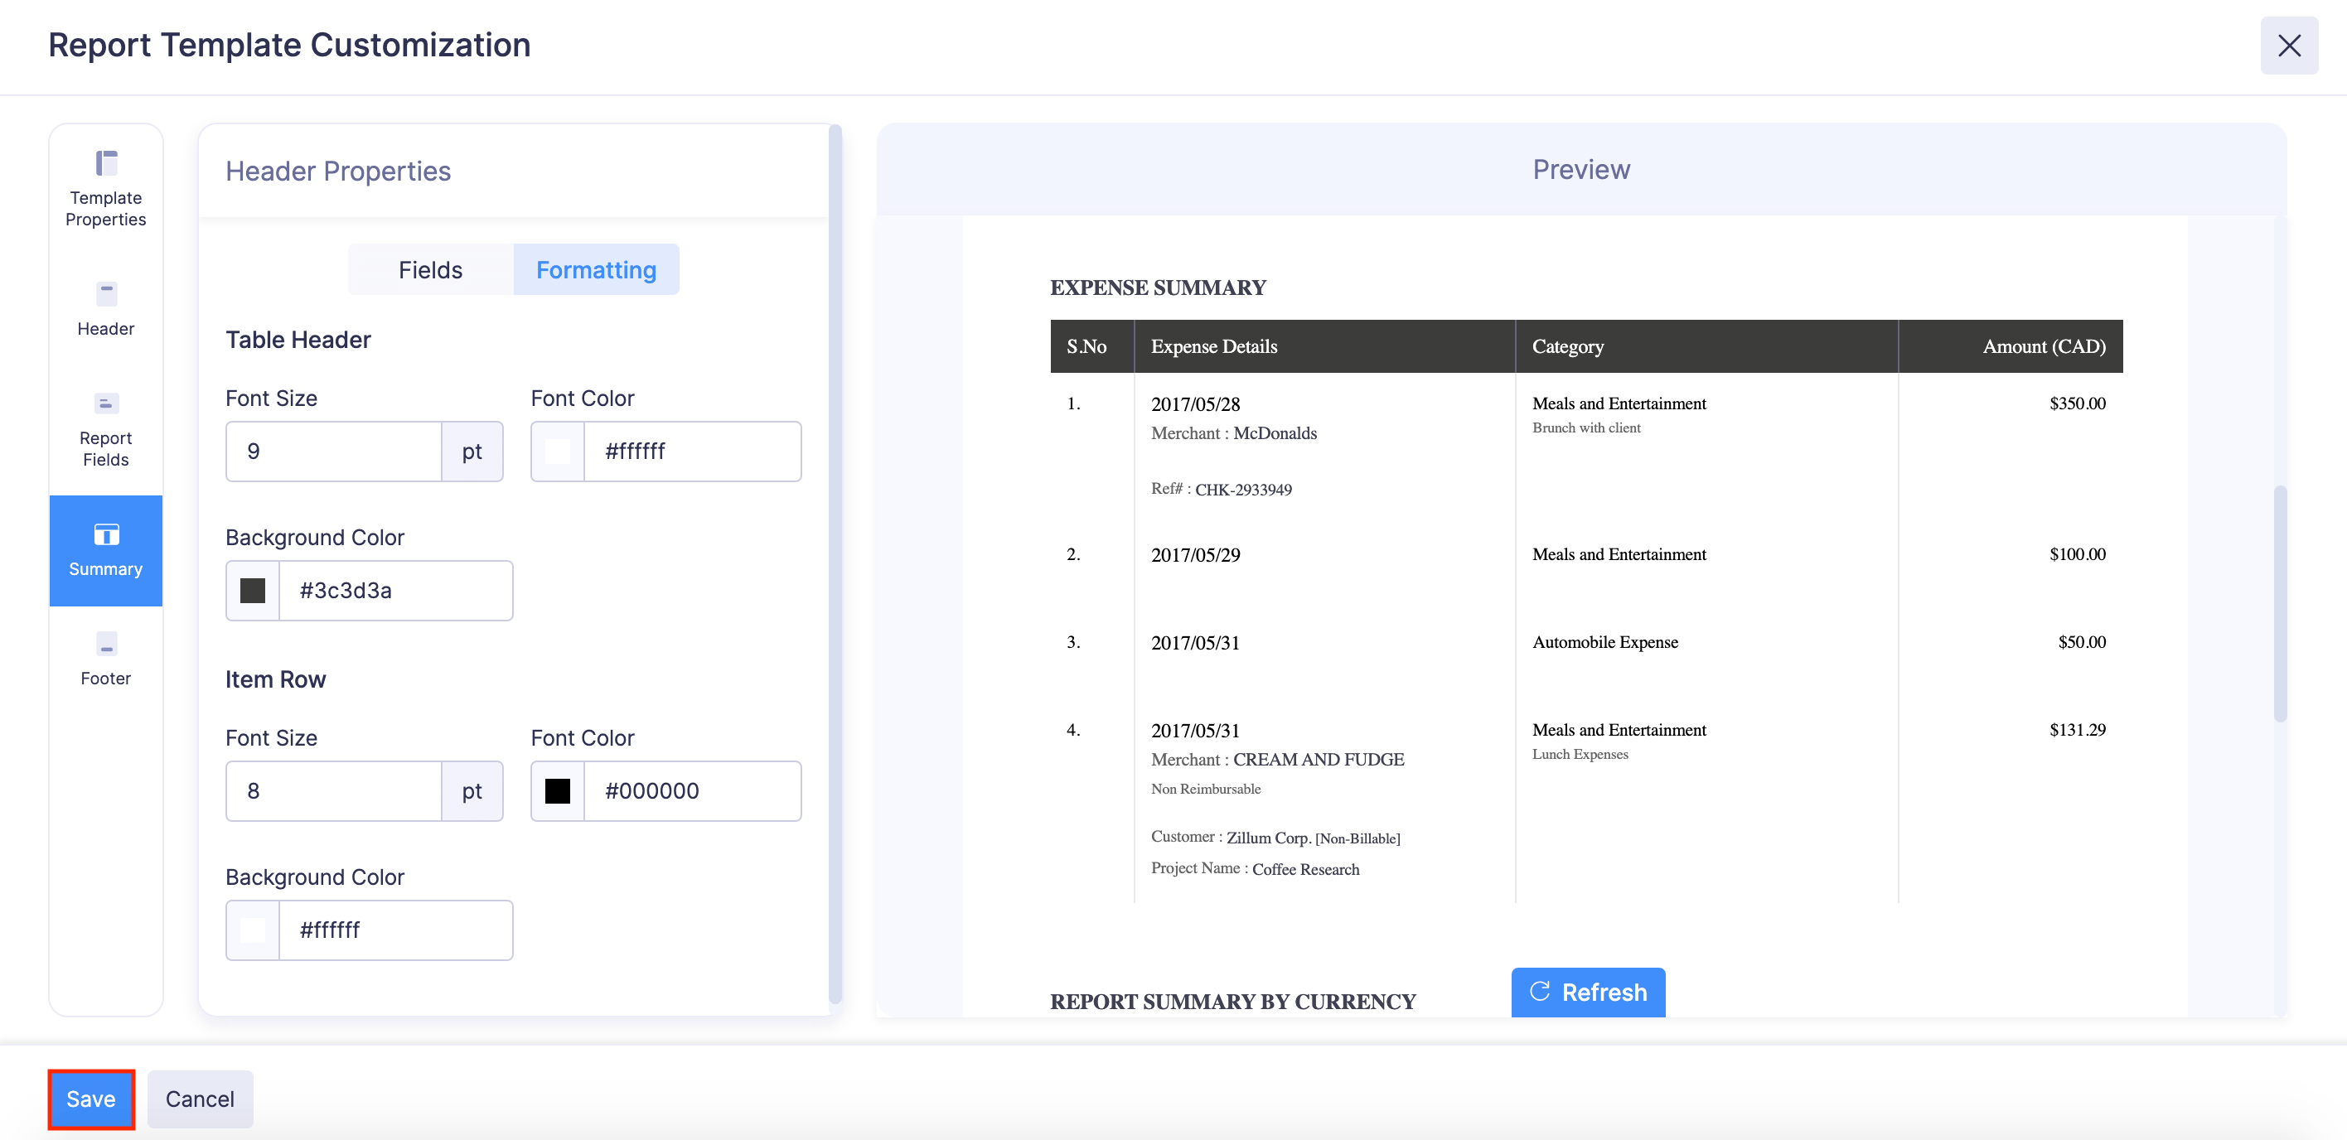Click Table Header font size field
The height and width of the screenshot is (1140, 2347).
[333, 452]
